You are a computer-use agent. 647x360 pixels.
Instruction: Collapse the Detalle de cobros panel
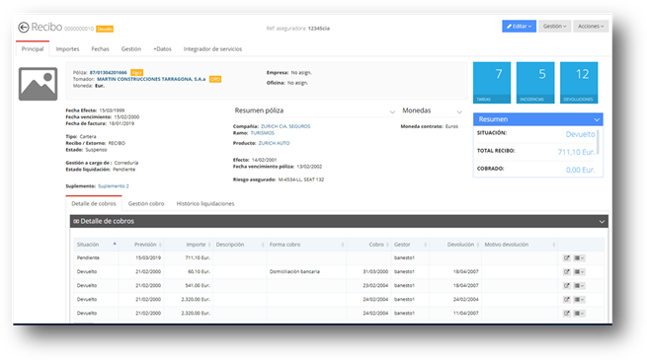[x=602, y=222]
